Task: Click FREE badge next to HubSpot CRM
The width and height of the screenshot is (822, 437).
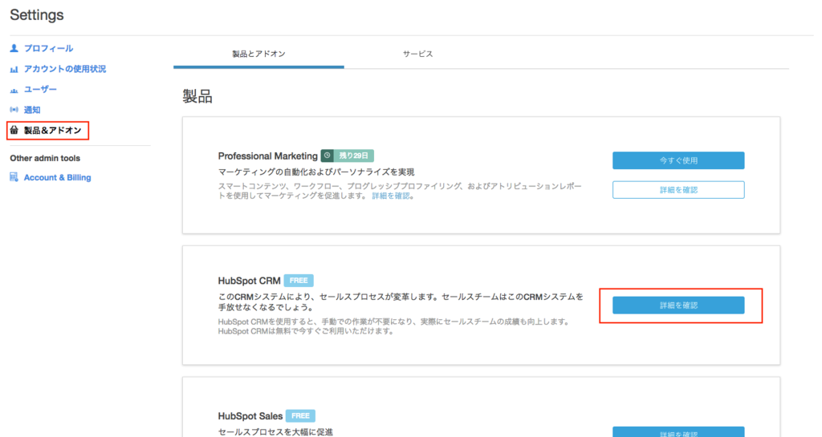Action: [x=299, y=281]
